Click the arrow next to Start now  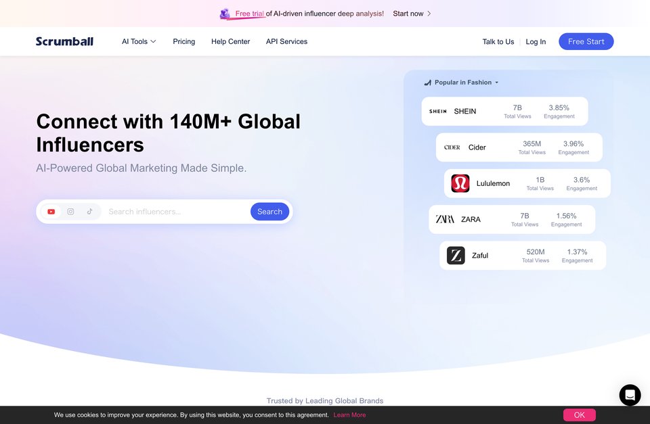[x=429, y=14]
